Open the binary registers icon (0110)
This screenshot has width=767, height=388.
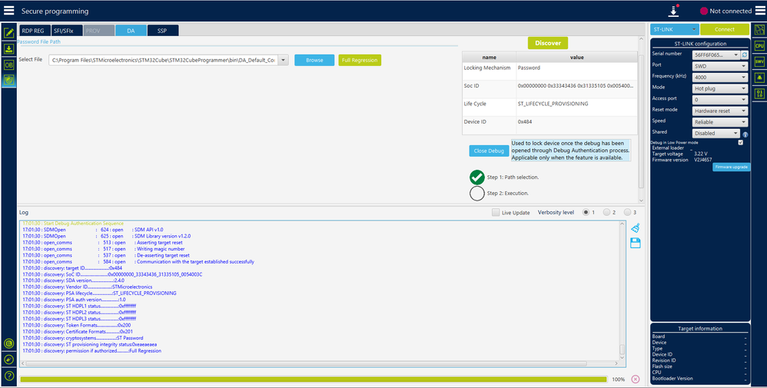point(759,93)
